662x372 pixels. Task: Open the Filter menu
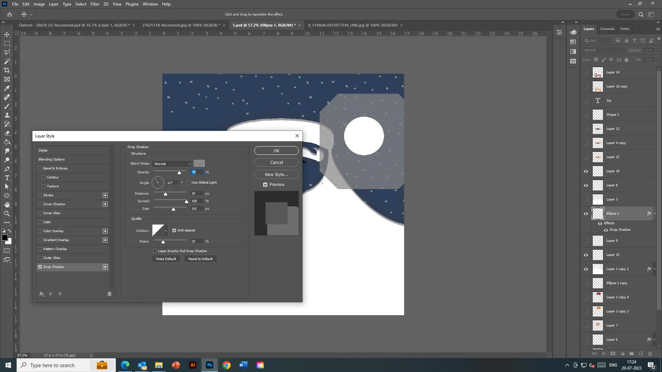94,4
